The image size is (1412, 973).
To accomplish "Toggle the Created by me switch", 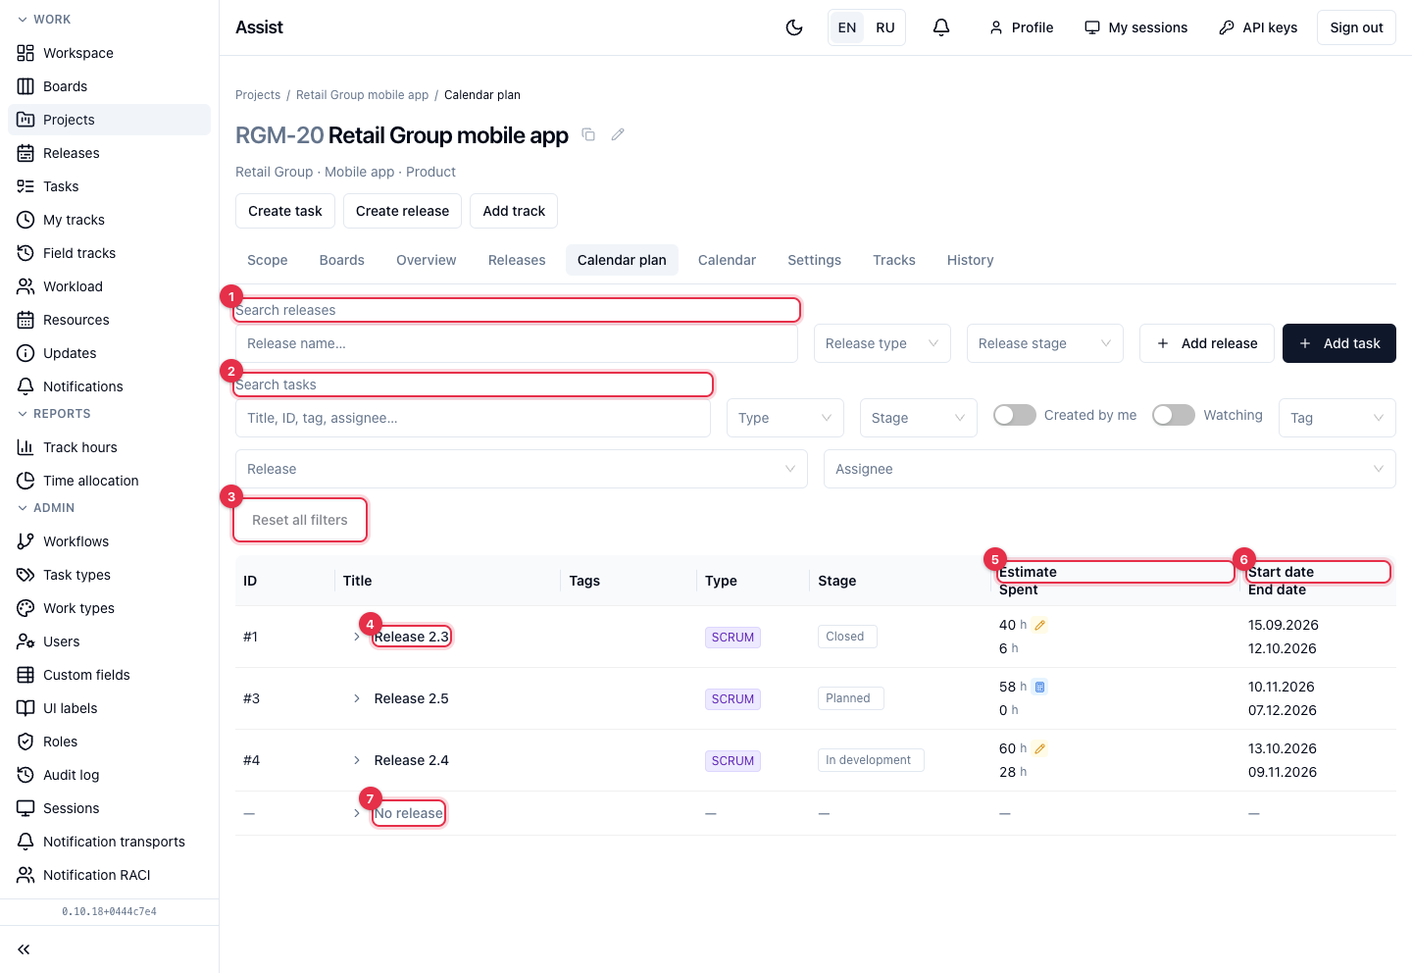I will point(1015,415).
